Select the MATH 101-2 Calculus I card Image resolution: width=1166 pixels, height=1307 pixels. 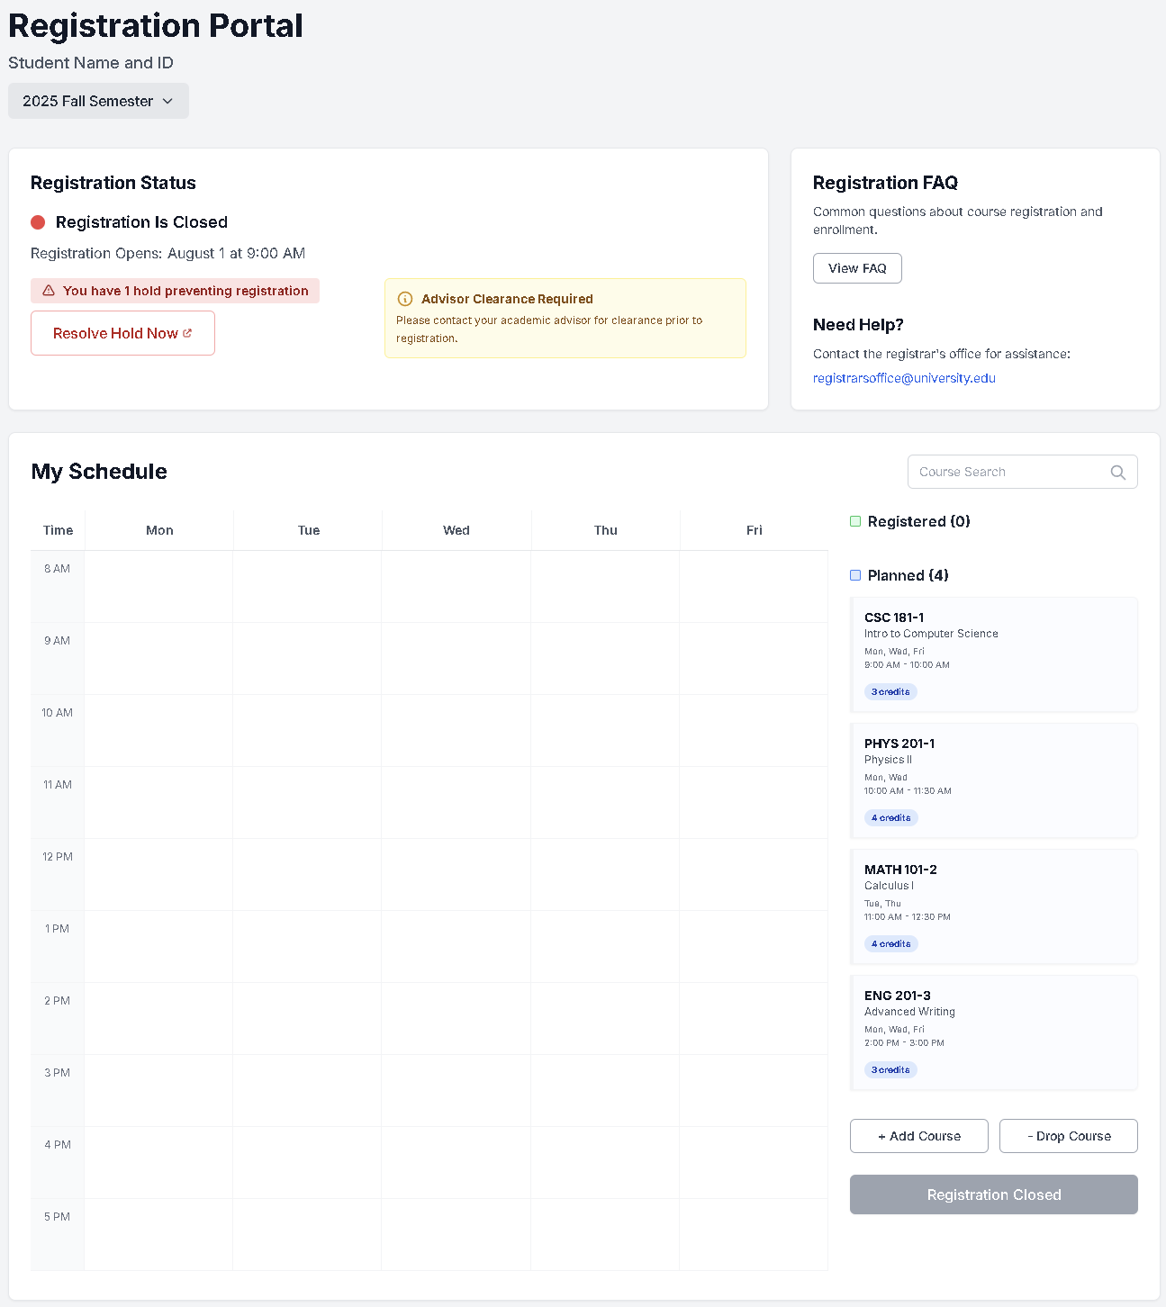(x=994, y=906)
